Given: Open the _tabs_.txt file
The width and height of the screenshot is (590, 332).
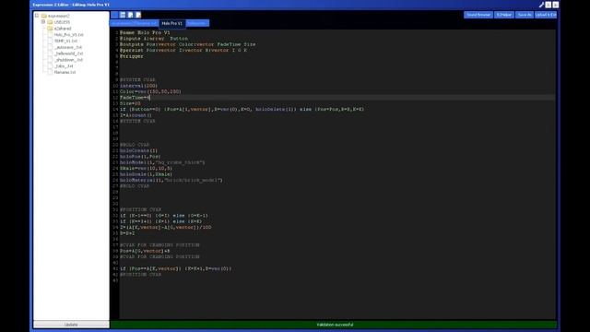Looking at the screenshot, I should (x=64, y=66).
